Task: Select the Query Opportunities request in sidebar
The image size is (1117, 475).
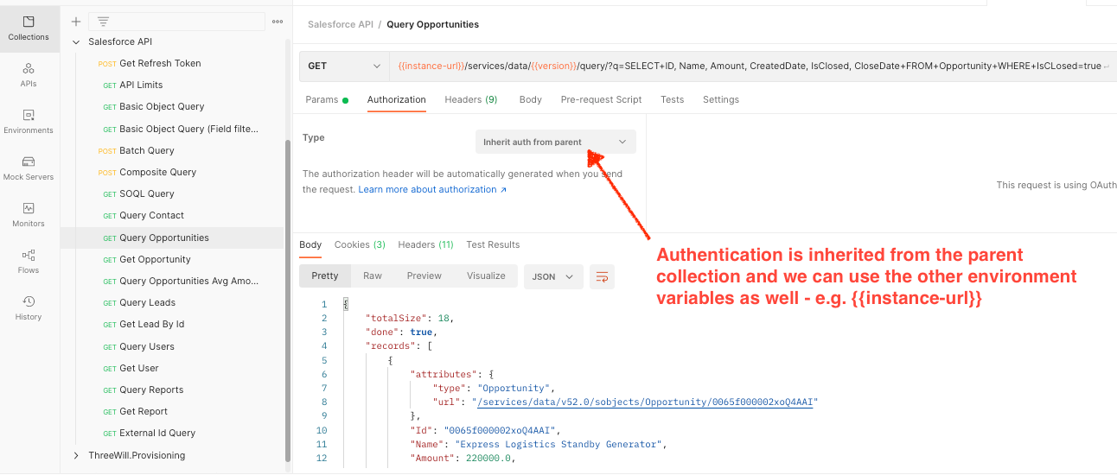Action: (x=171, y=237)
